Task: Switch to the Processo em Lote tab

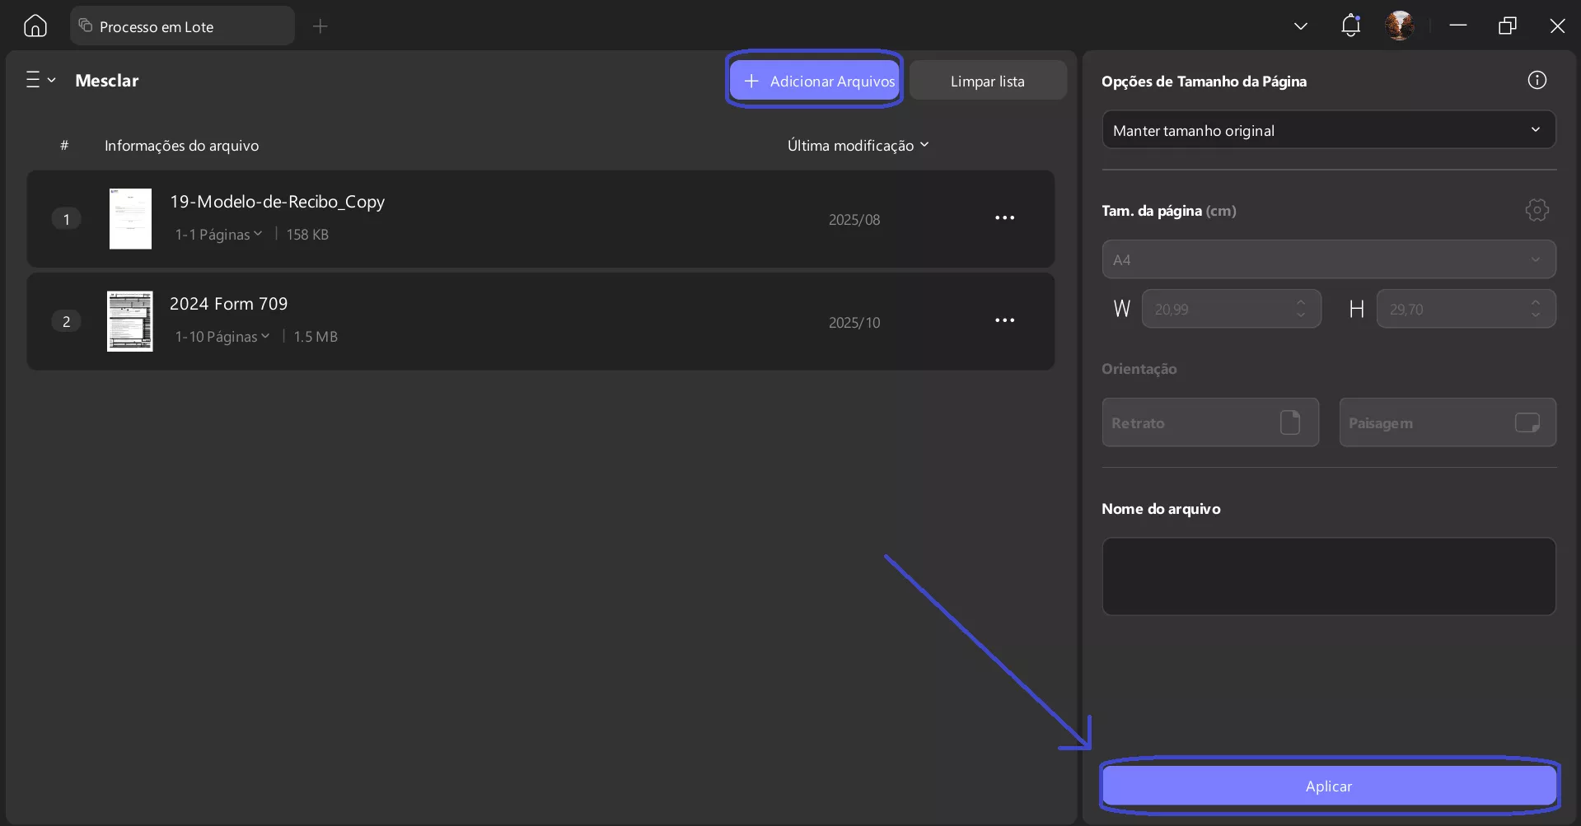Action: coord(183,26)
